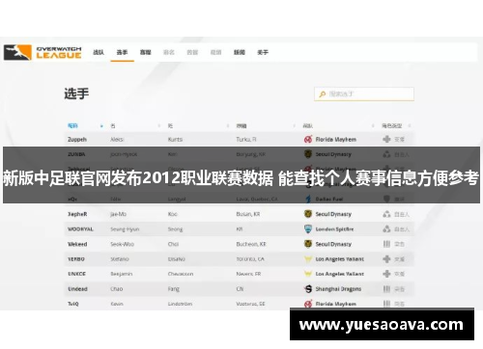Click tank role icon in Wekeed row
Viewport: 483px width, 349px height.
386,244
